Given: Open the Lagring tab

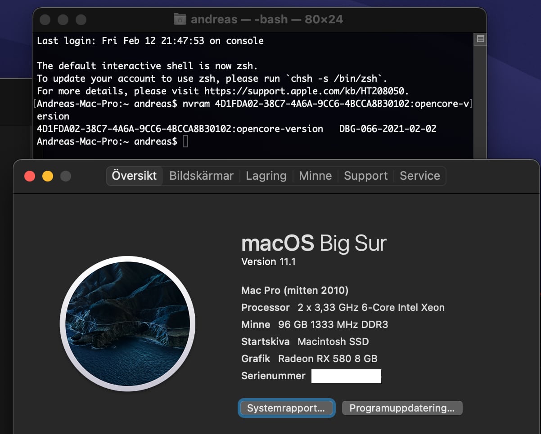Looking at the screenshot, I should (x=266, y=176).
